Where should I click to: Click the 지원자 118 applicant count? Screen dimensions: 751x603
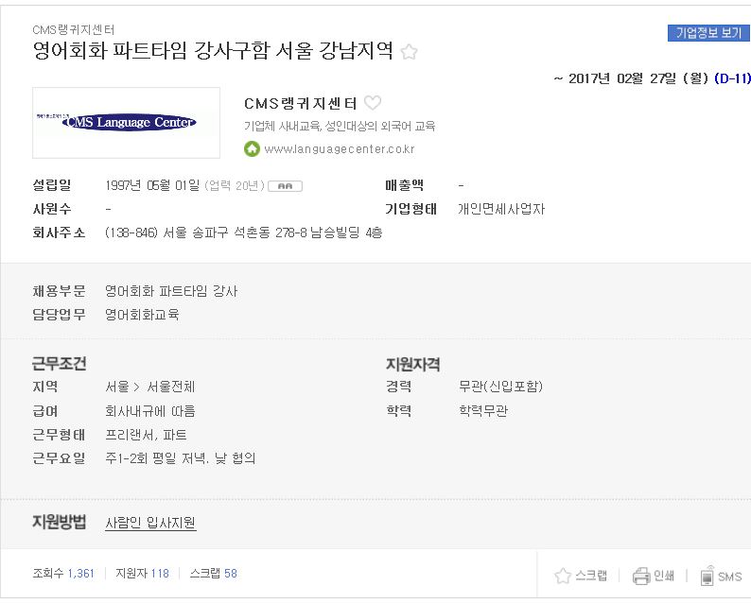click(x=142, y=574)
